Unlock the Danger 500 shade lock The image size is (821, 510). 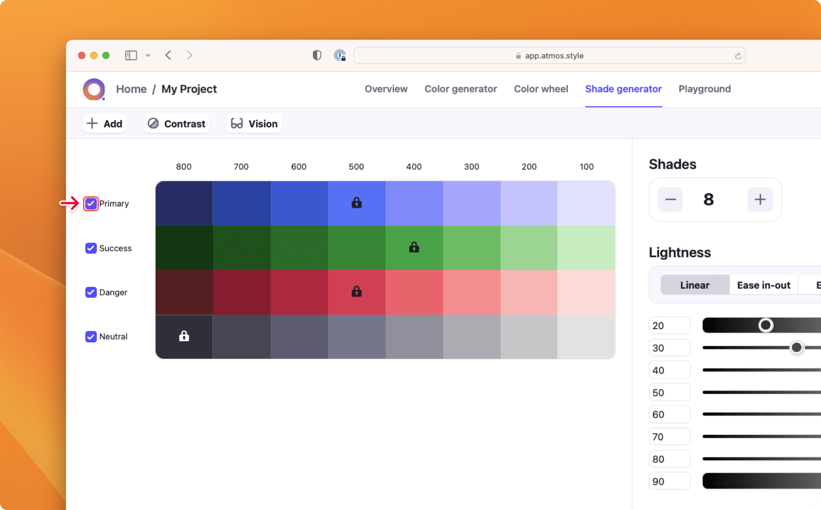356,291
